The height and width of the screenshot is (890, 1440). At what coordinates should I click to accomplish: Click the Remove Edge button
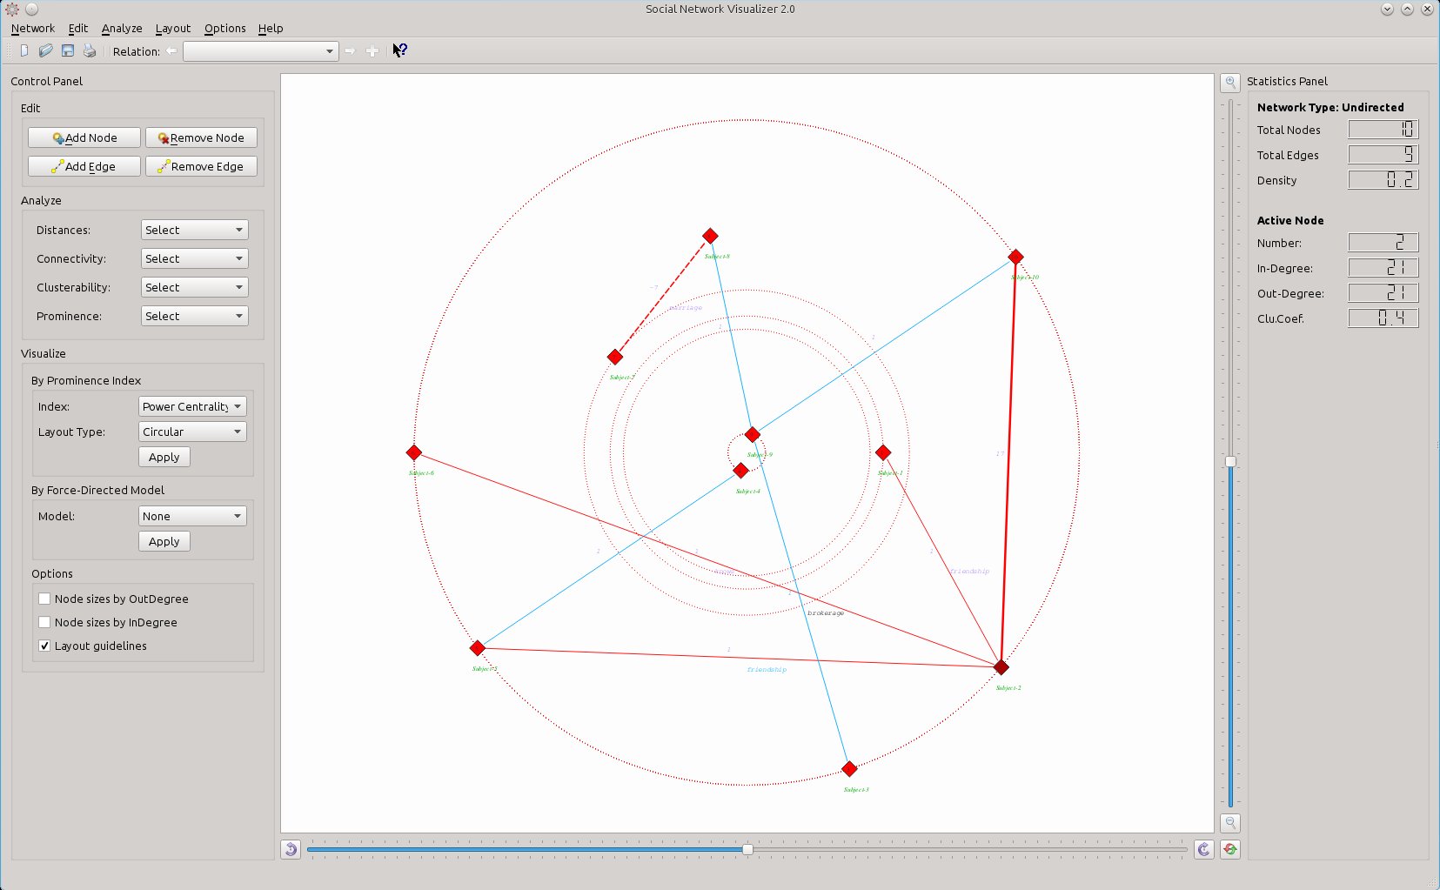pyautogui.click(x=201, y=166)
